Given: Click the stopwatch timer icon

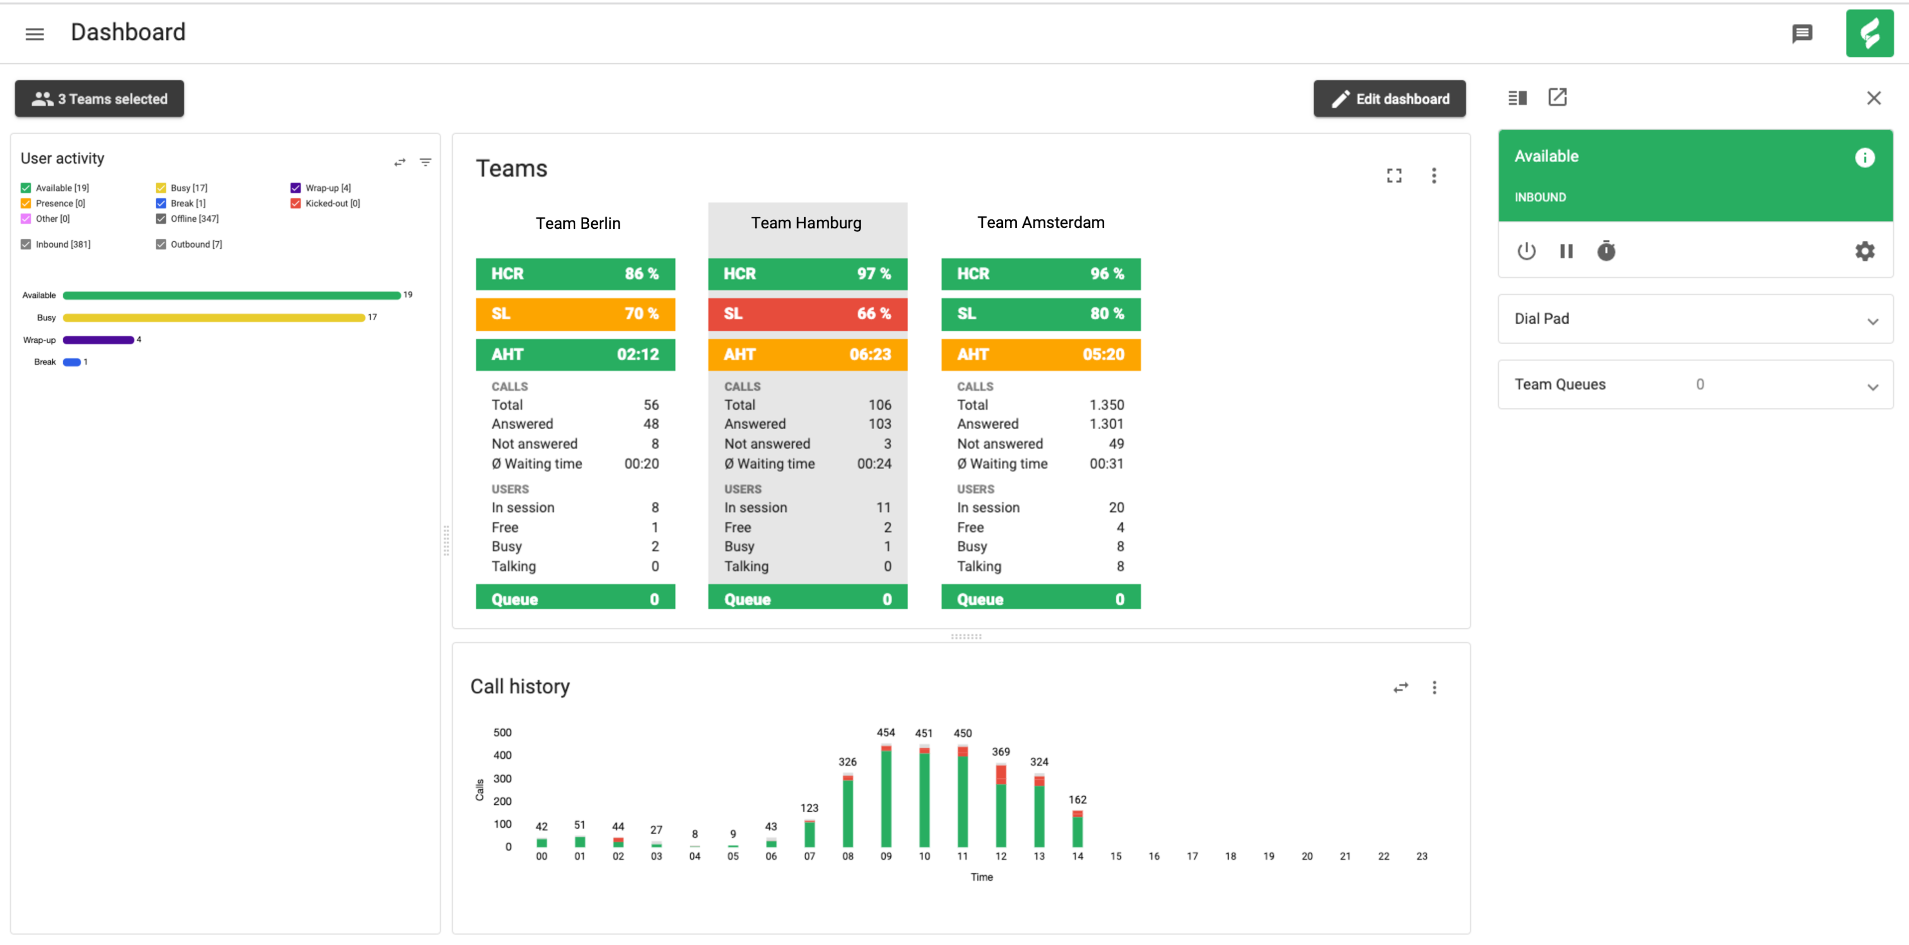Looking at the screenshot, I should pyautogui.click(x=1606, y=250).
